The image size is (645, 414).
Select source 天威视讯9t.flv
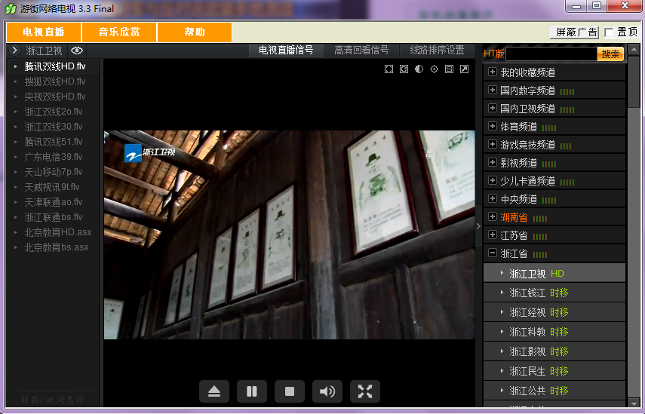(54, 187)
